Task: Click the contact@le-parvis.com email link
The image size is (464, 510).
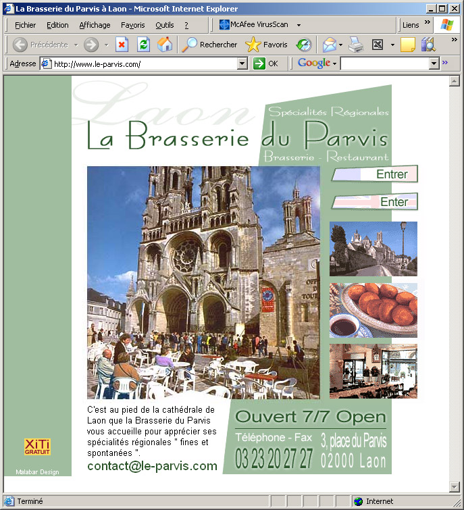Action: 152,466
